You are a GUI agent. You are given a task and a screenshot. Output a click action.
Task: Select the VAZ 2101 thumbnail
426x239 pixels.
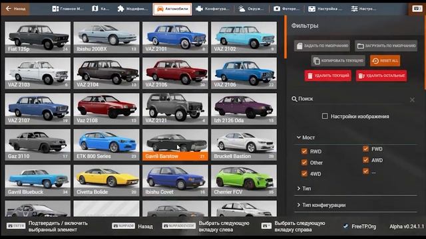click(175, 37)
